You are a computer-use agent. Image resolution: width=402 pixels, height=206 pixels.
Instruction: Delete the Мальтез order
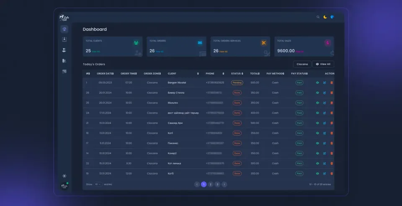coord(332,103)
